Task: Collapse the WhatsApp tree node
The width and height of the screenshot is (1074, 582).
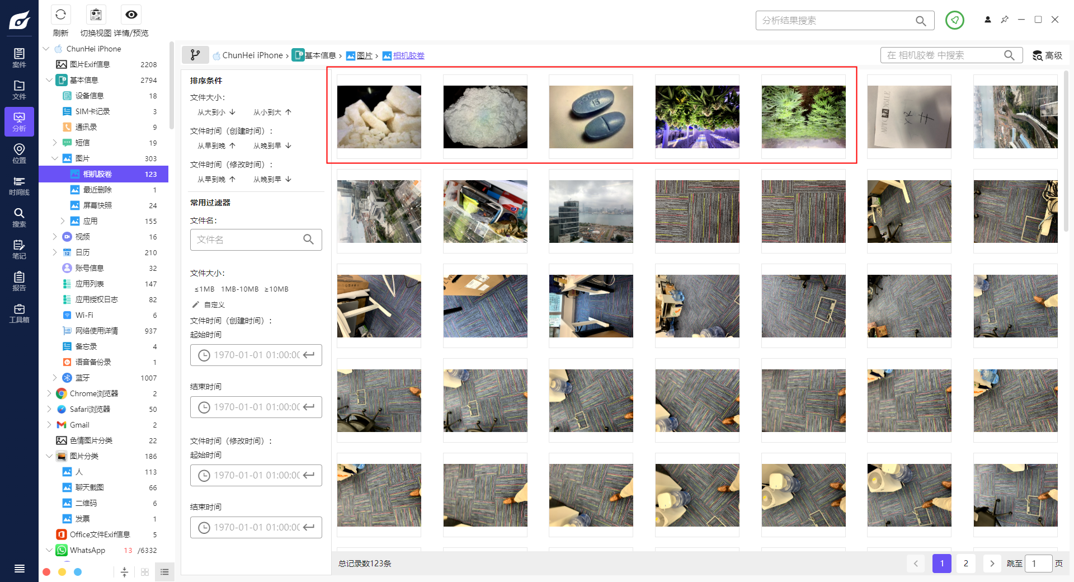Action: pos(49,550)
